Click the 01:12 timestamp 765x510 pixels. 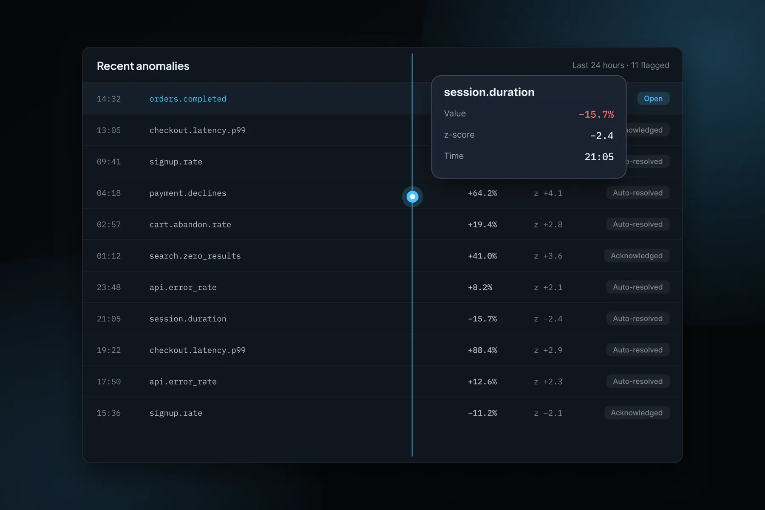tap(109, 256)
